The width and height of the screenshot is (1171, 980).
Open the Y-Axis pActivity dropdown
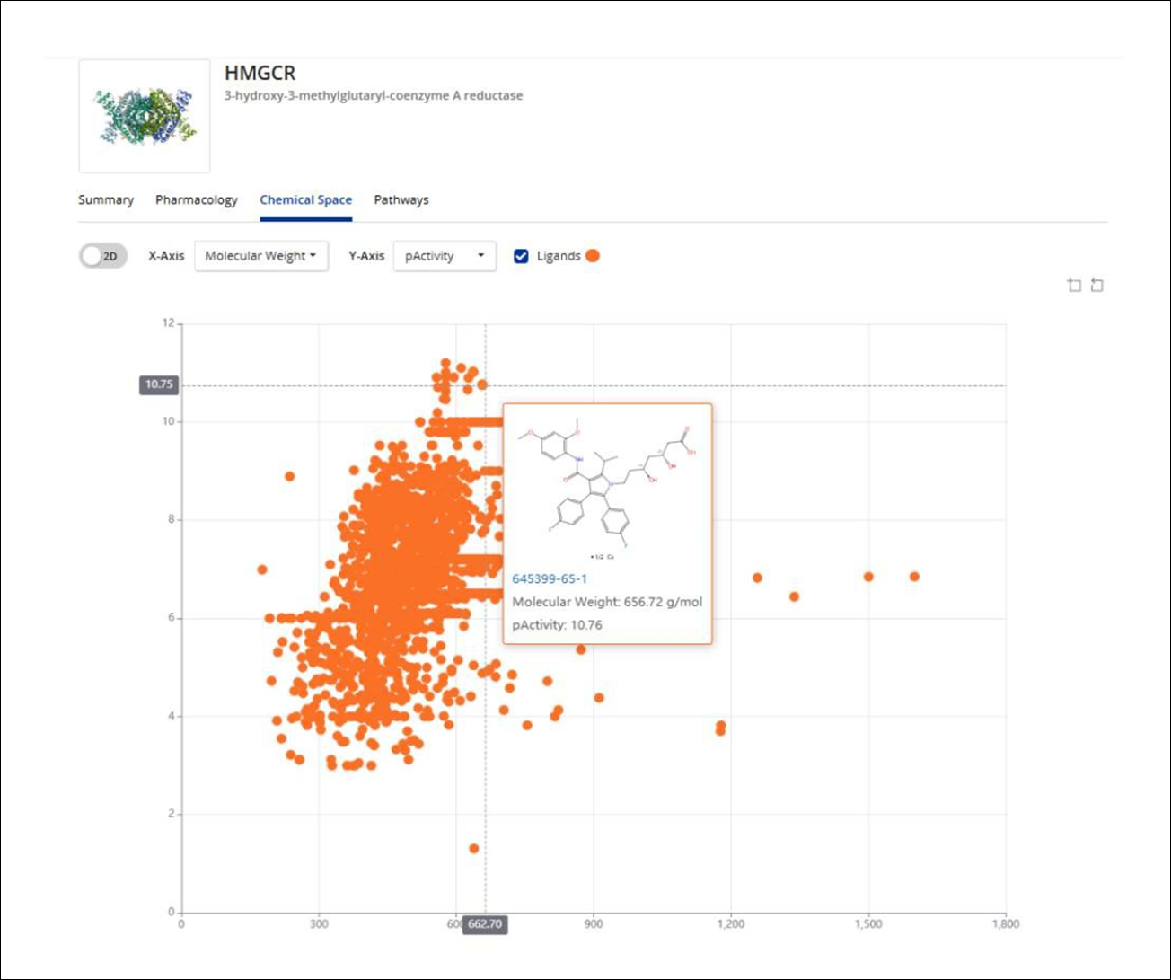click(445, 256)
